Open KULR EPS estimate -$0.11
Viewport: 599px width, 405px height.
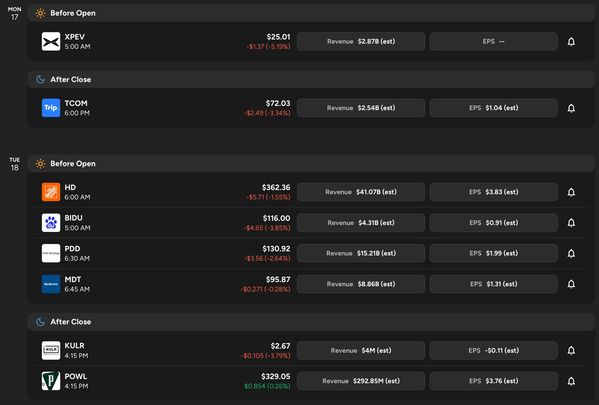[494, 351]
